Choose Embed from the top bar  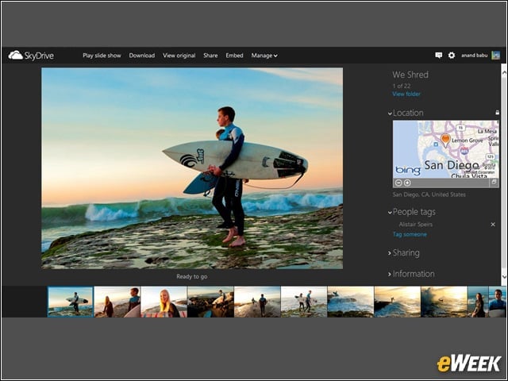click(x=235, y=56)
